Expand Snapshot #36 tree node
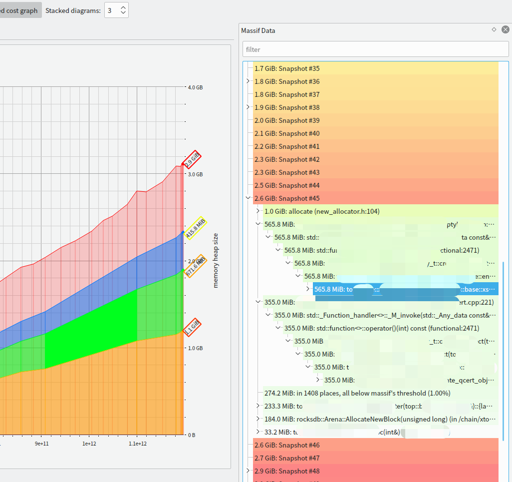 click(248, 81)
